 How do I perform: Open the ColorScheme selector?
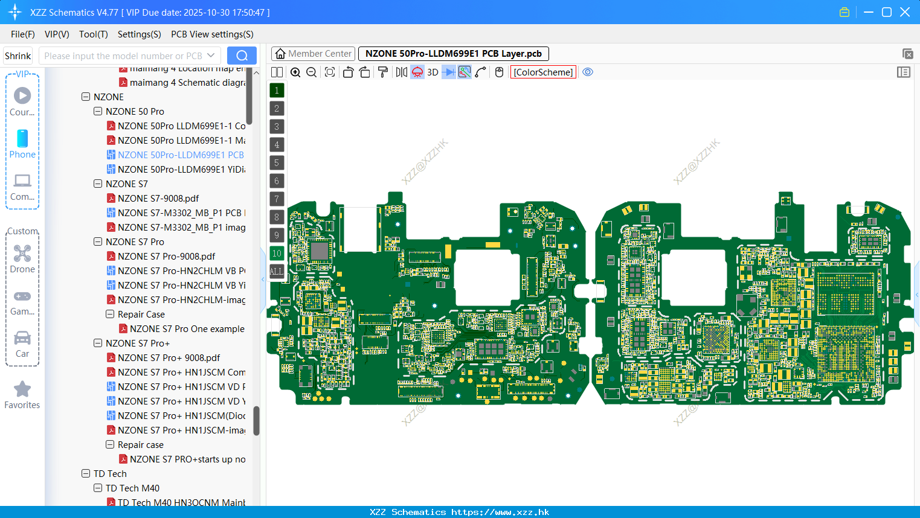[x=544, y=72]
